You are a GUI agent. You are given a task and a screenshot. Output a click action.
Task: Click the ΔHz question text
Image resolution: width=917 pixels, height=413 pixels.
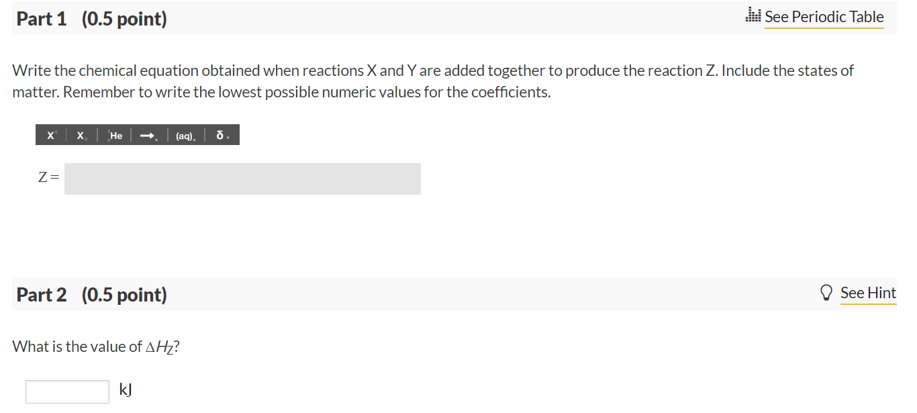pos(96,347)
